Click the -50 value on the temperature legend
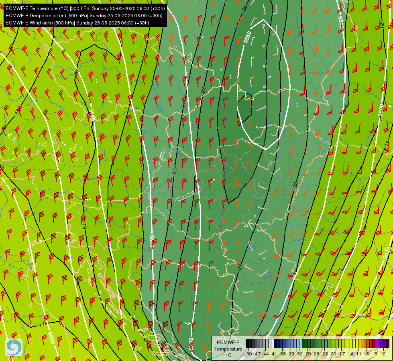This screenshot has width=393, height=361. point(248,354)
